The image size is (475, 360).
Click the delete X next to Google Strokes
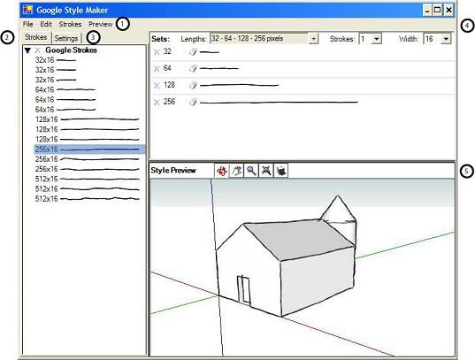pos(37,50)
